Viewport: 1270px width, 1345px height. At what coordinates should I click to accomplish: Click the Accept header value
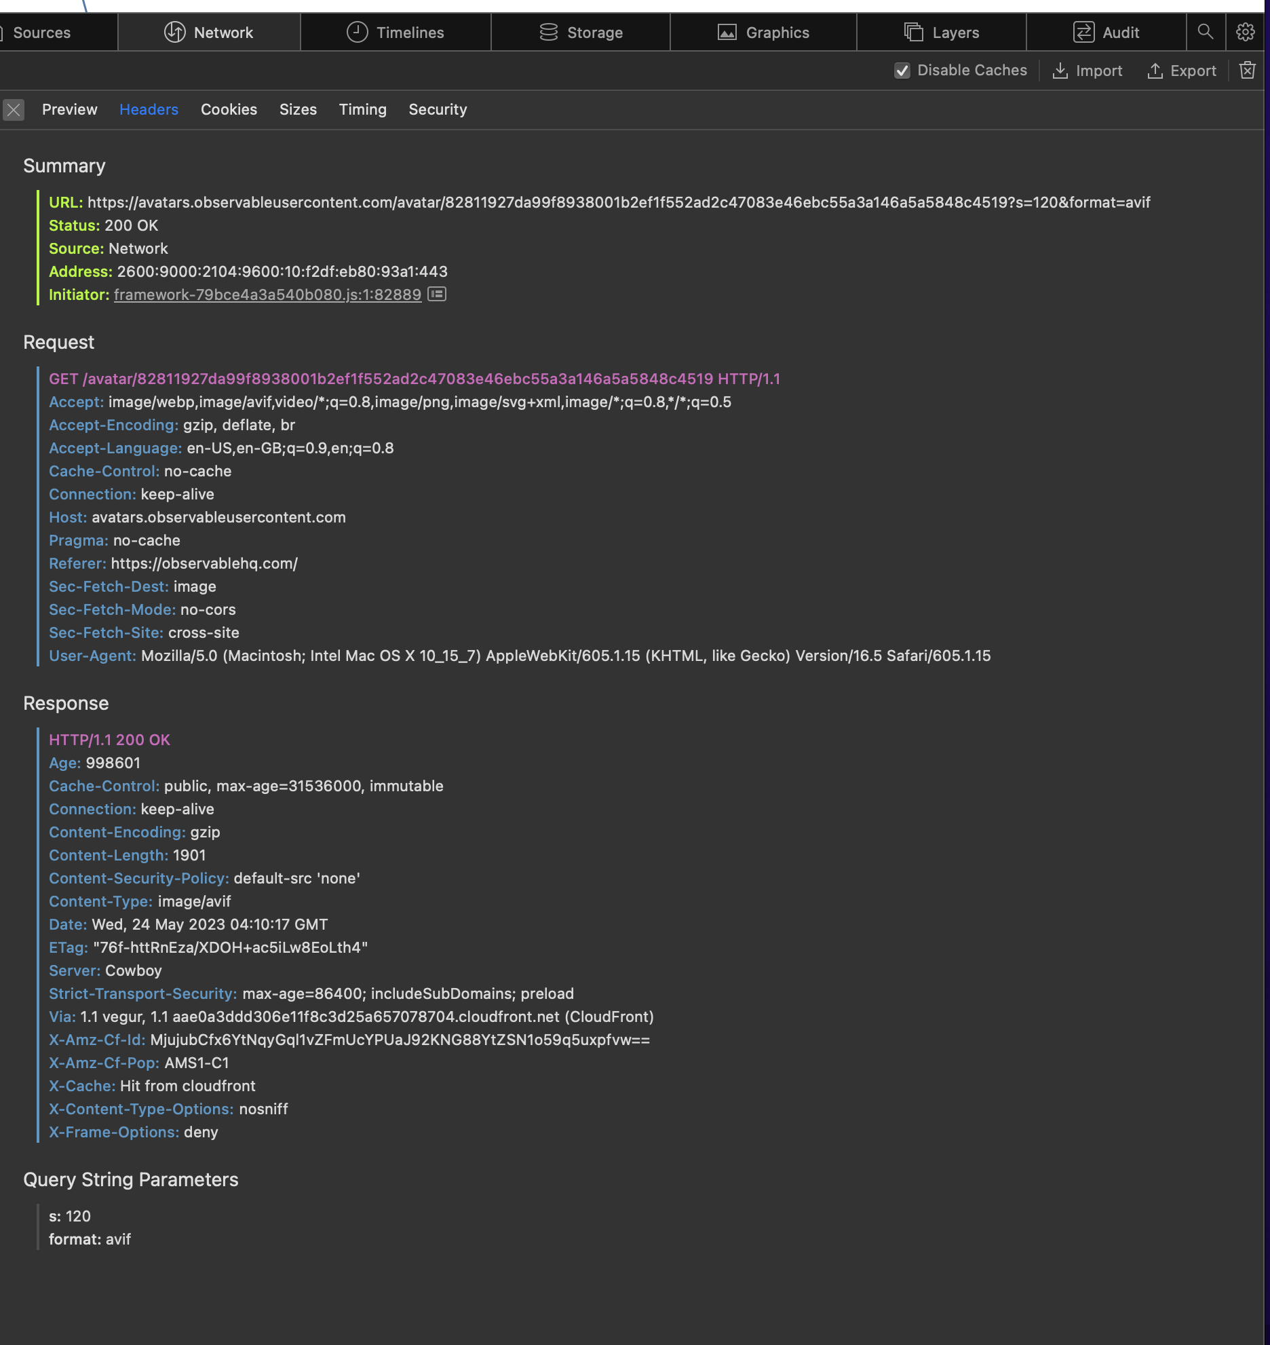420,402
